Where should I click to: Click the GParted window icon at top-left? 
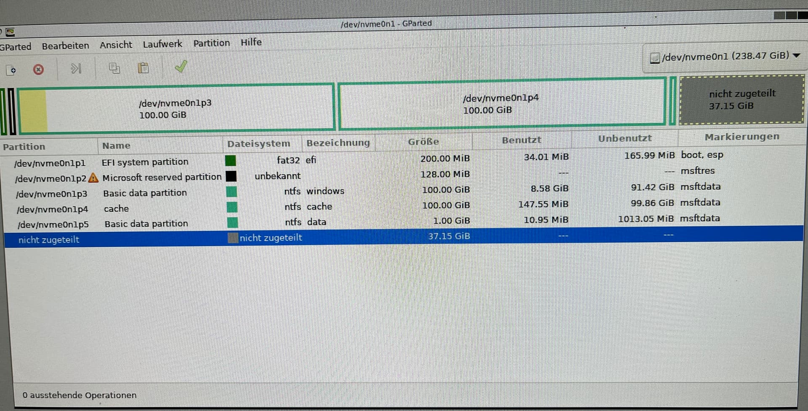(10, 32)
